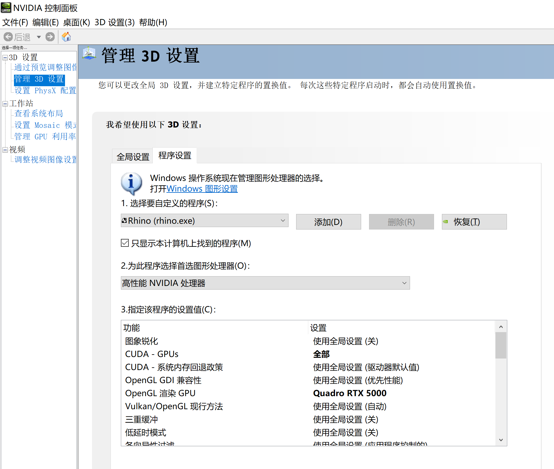This screenshot has width=554, height=469.
Task: Collapse the 工作站 tree node
Action: 5,104
